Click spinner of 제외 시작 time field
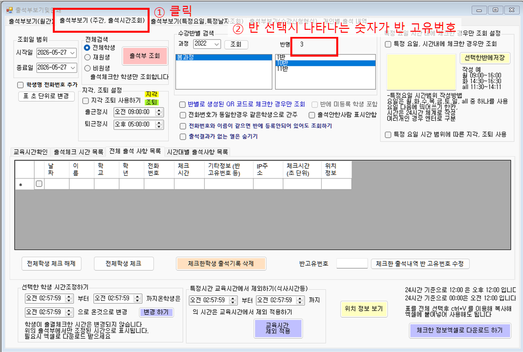523x352 pixels. pyautogui.click(x=233, y=300)
